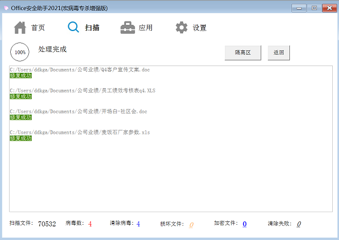Open the 应用 tab label

click(146, 28)
